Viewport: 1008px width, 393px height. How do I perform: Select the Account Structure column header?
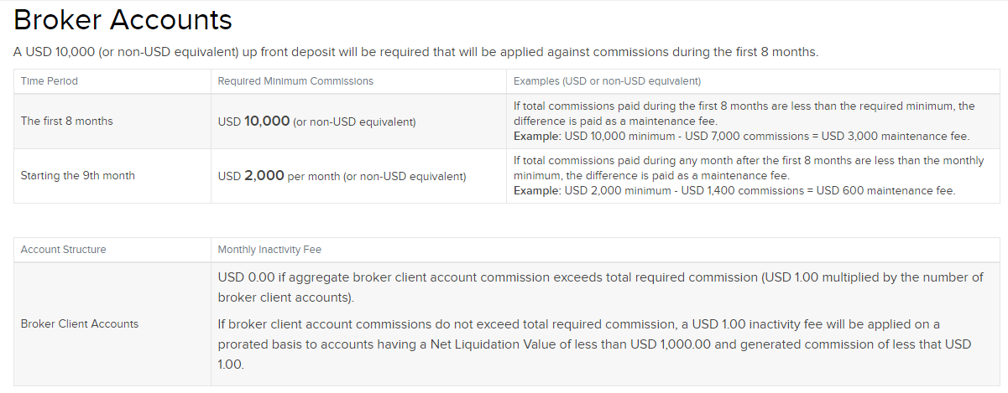click(63, 250)
